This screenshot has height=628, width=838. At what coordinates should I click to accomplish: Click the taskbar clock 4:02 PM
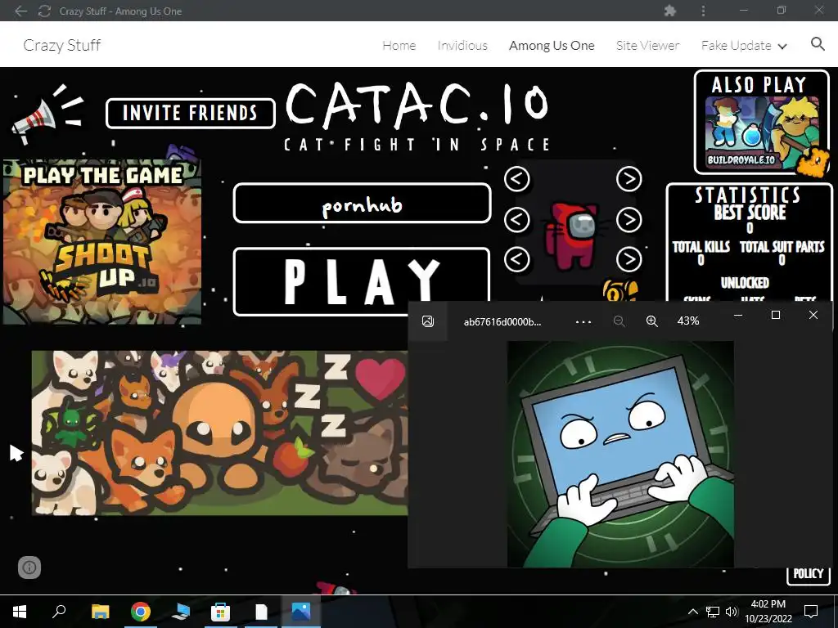click(x=768, y=604)
